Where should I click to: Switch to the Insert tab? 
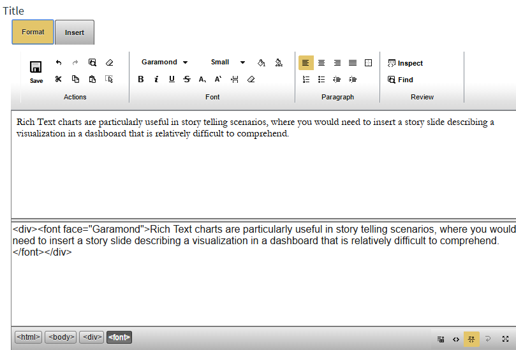[x=75, y=33]
